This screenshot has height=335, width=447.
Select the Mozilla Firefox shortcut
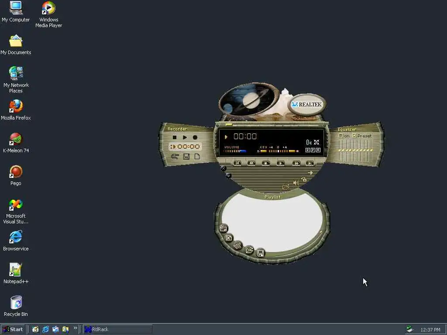tap(16, 110)
